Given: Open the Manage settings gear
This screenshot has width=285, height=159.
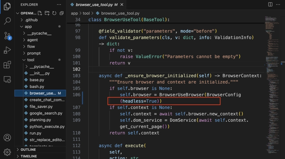Looking at the screenshot, I should 7,152.
